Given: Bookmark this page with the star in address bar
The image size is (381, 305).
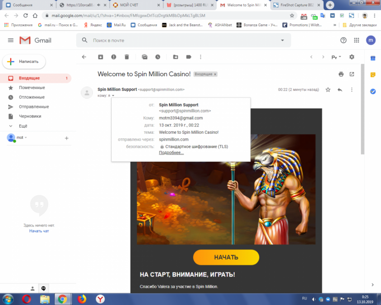Looking at the screenshot, I should coord(292,16).
